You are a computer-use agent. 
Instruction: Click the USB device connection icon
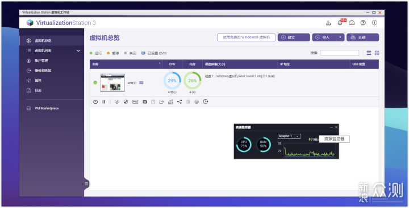(135, 102)
